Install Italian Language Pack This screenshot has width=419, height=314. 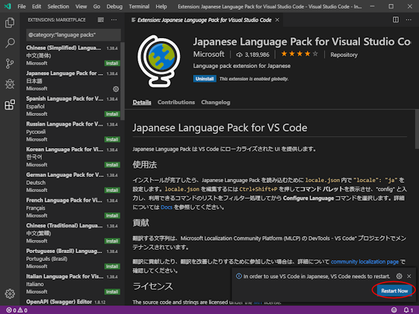click(x=112, y=292)
